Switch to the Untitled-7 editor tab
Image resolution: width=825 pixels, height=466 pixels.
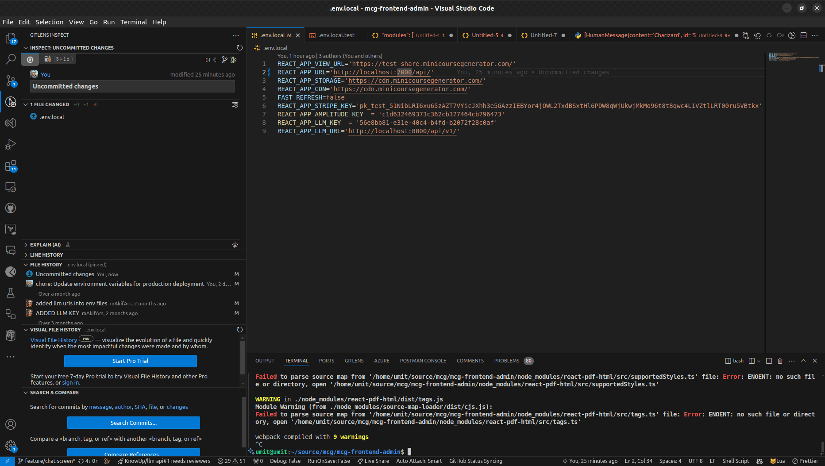[x=544, y=35]
